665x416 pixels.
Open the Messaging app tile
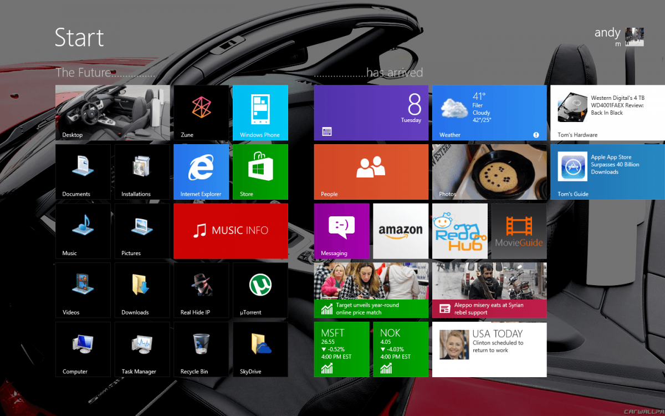[341, 231]
